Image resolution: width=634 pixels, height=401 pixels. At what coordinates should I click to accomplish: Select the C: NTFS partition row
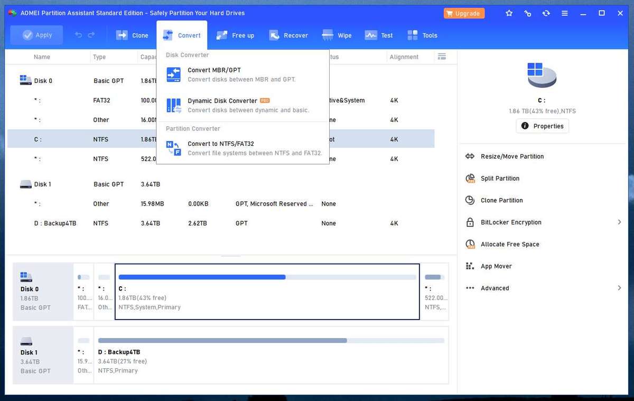click(221, 139)
